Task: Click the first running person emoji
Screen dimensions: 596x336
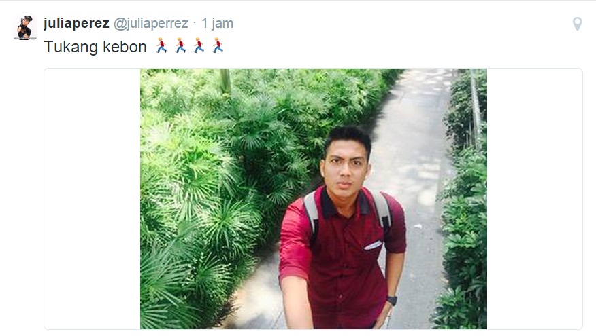Action: click(161, 45)
